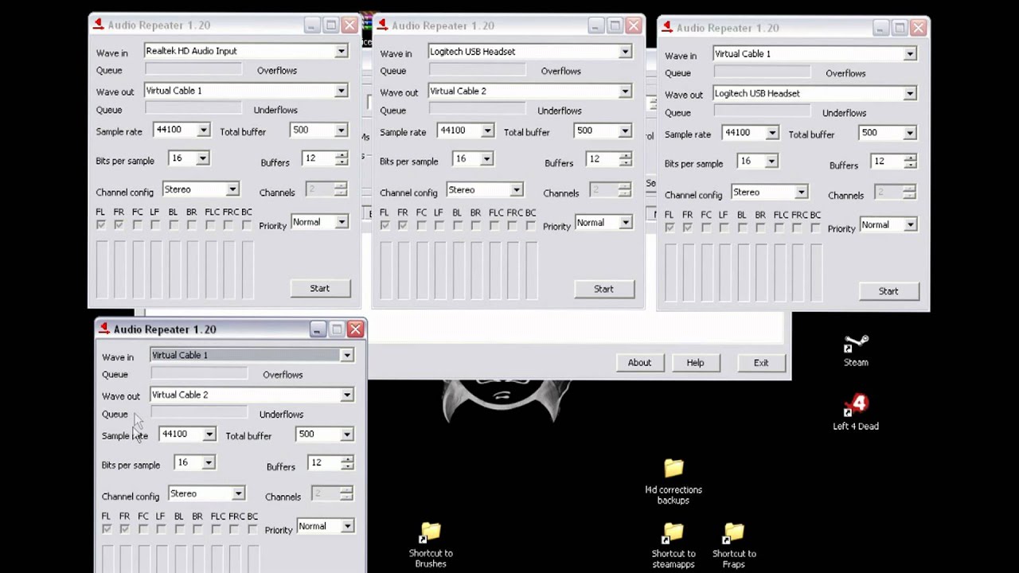Increase Buffers value in right repeater window

910,158
